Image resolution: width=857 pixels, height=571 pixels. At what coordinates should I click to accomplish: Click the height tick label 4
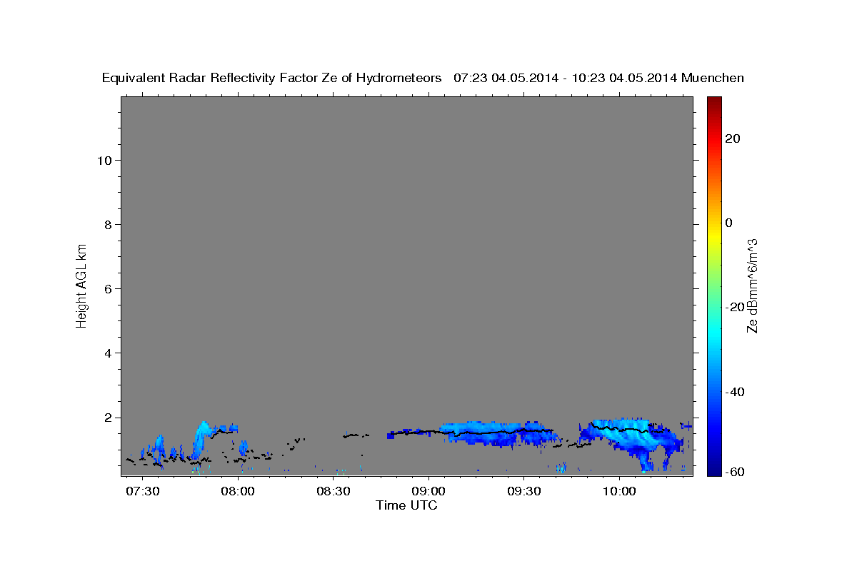click(109, 353)
